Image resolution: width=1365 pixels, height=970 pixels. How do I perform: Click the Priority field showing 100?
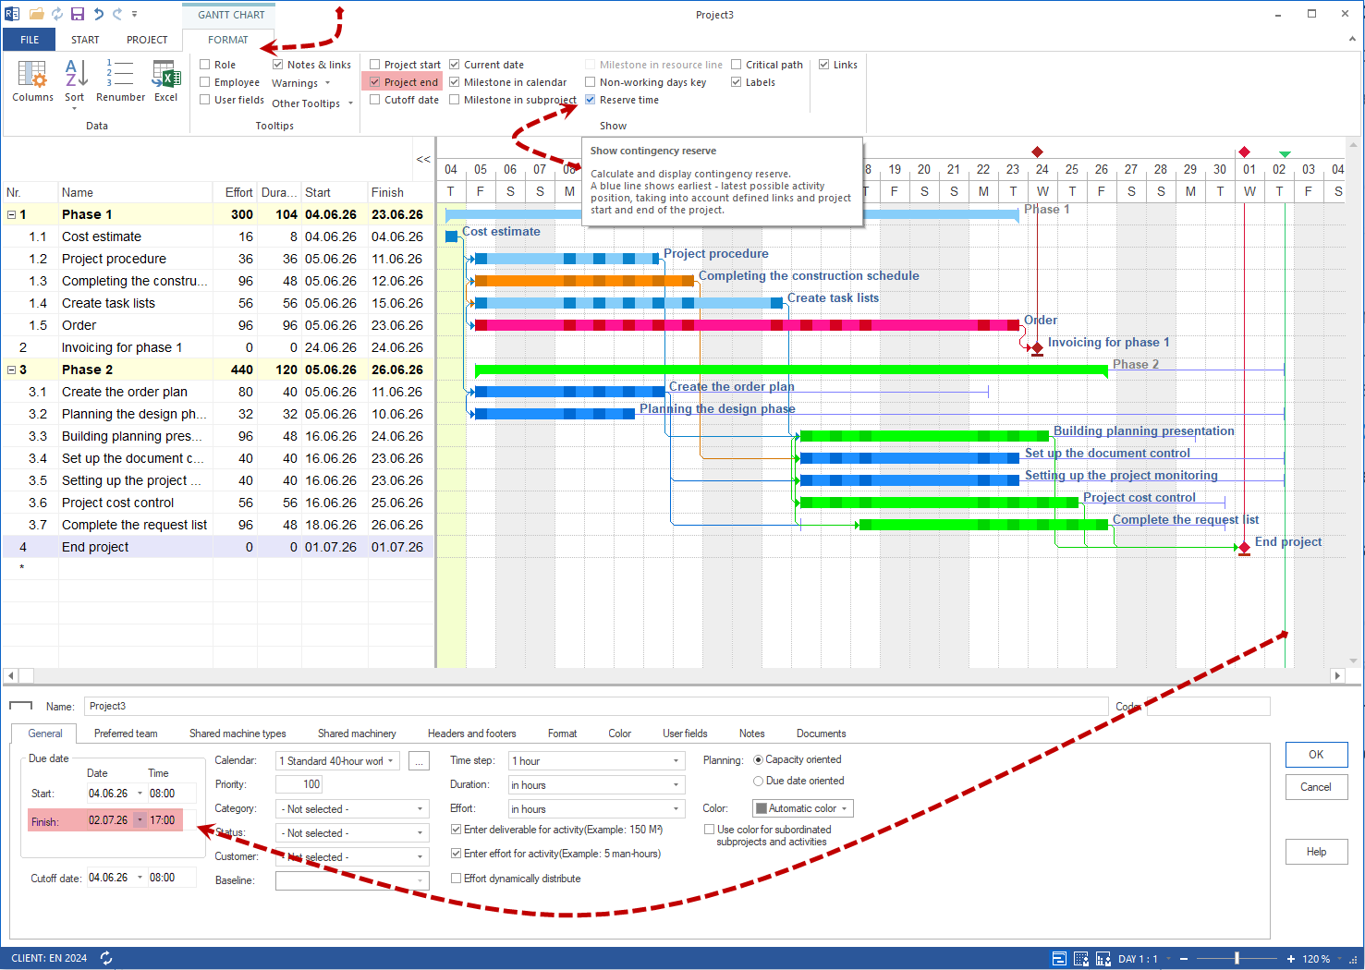pos(299,784)
